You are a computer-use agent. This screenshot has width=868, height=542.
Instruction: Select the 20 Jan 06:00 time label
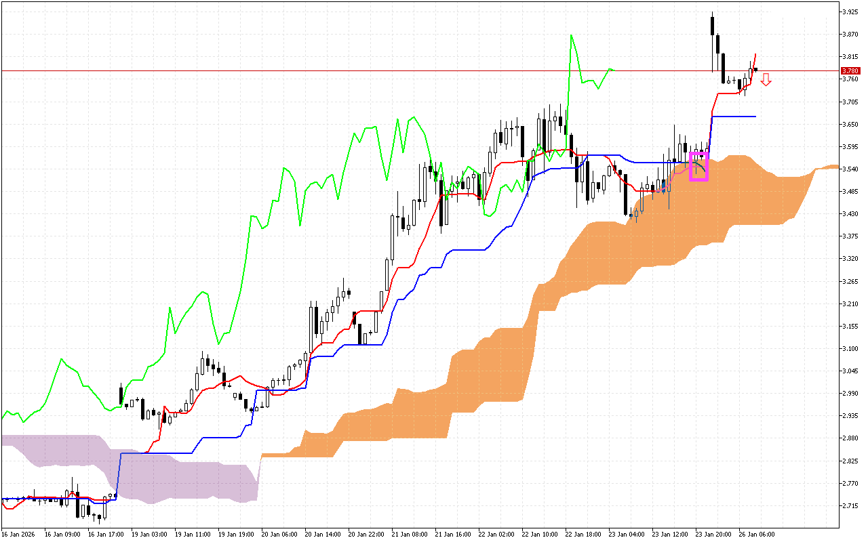[x=281, y=534]
